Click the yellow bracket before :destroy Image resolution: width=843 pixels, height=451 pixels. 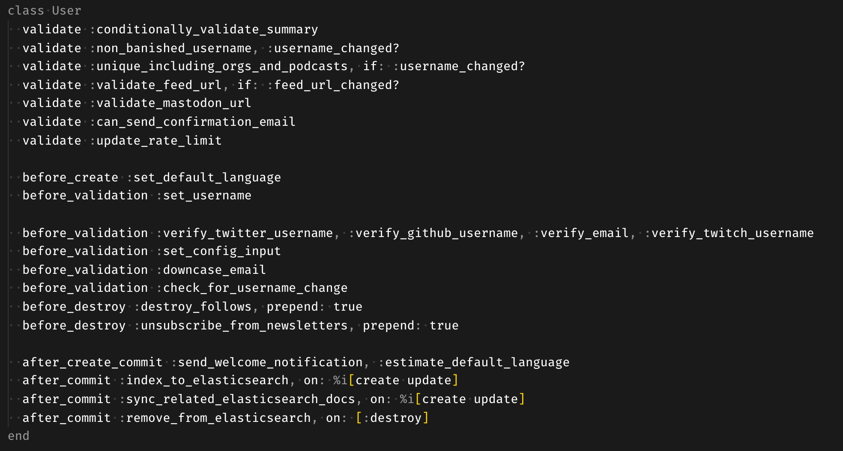(359, 418)
